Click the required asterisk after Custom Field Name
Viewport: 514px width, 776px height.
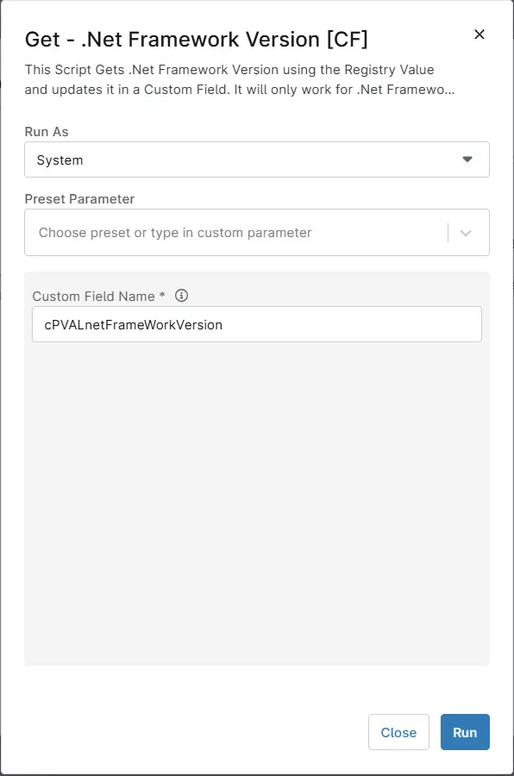162,296
